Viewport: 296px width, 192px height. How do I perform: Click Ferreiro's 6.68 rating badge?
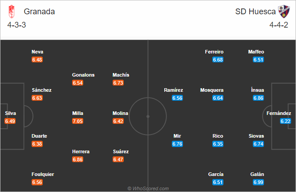coord(218,60)
